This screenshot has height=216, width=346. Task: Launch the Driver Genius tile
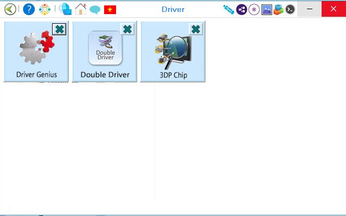36,51
